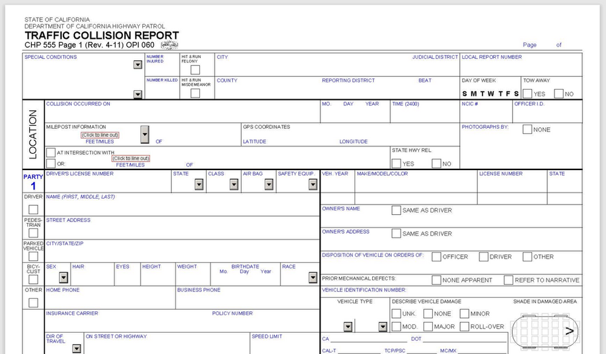Click the line out button under Milepost Information
606x354 pixels.
pos(100,135)
